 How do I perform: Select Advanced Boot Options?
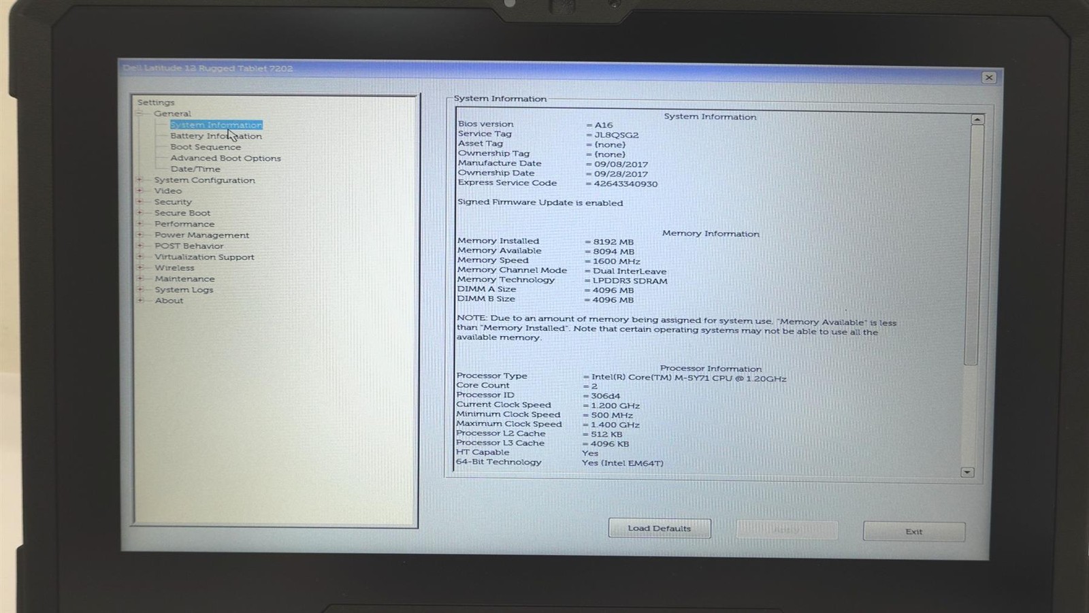(x=225, y=158)
